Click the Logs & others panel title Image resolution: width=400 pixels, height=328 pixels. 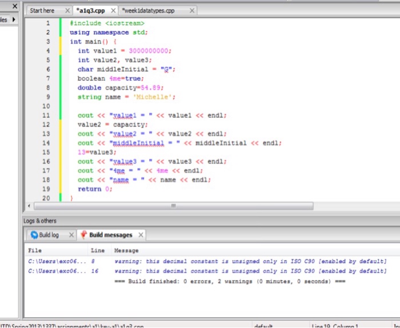tap(40, 221)
